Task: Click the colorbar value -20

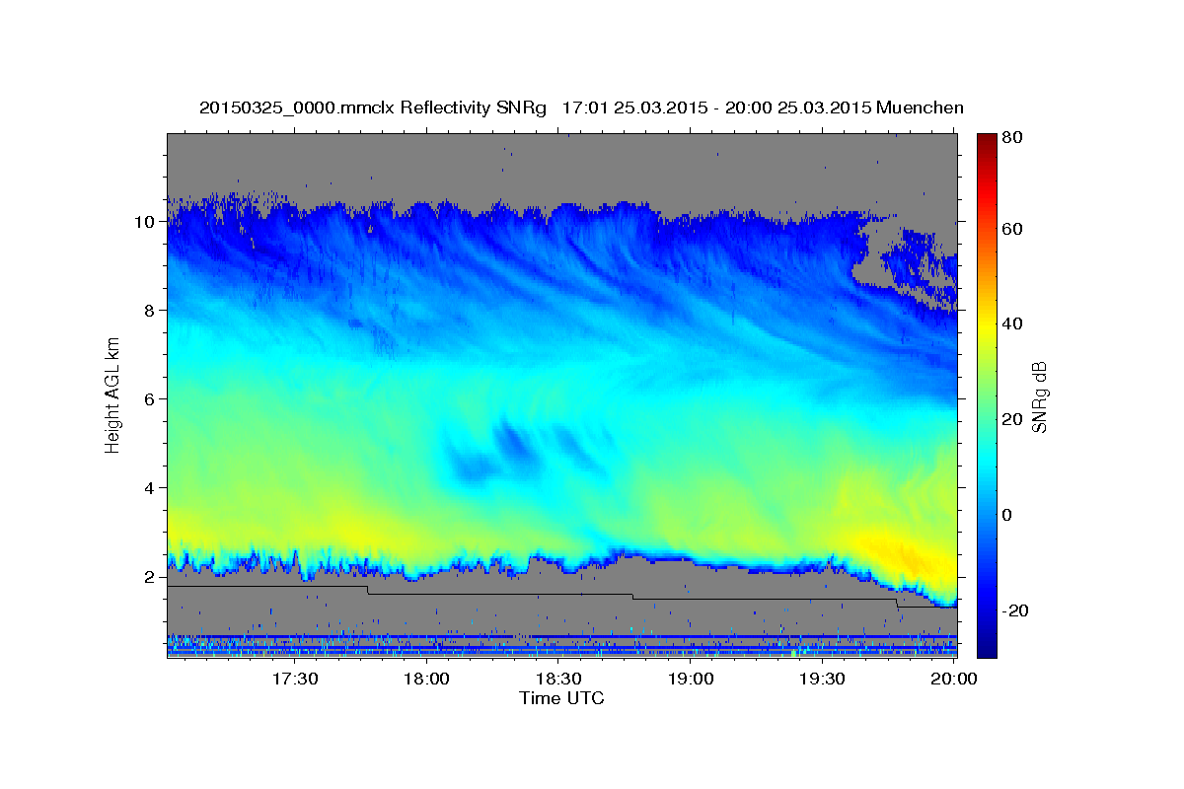Action: [1014, 610]
